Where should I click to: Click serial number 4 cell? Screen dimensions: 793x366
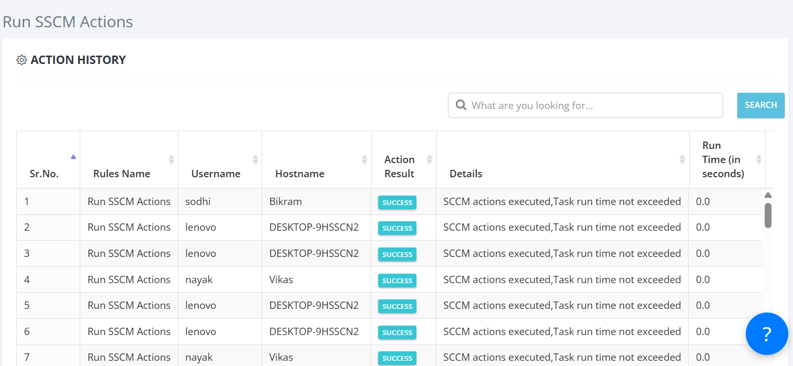point(48,279)
